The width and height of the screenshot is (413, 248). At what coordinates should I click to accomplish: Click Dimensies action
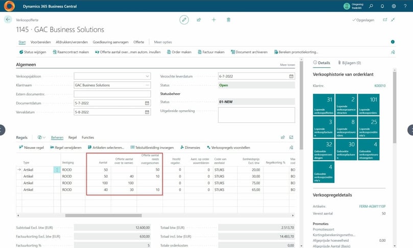(x=190, y=147)
